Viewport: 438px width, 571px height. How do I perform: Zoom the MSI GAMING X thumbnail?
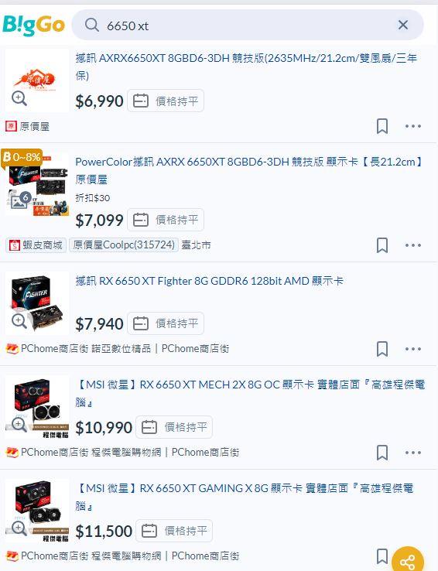click(x=19, y=528)
